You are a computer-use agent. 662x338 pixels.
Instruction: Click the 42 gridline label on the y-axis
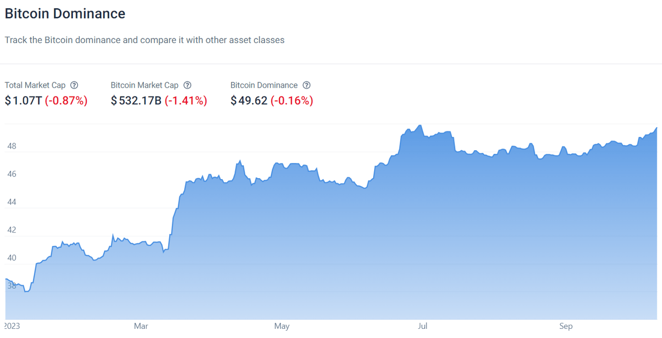pyautogui.click(x=12, y=230)
